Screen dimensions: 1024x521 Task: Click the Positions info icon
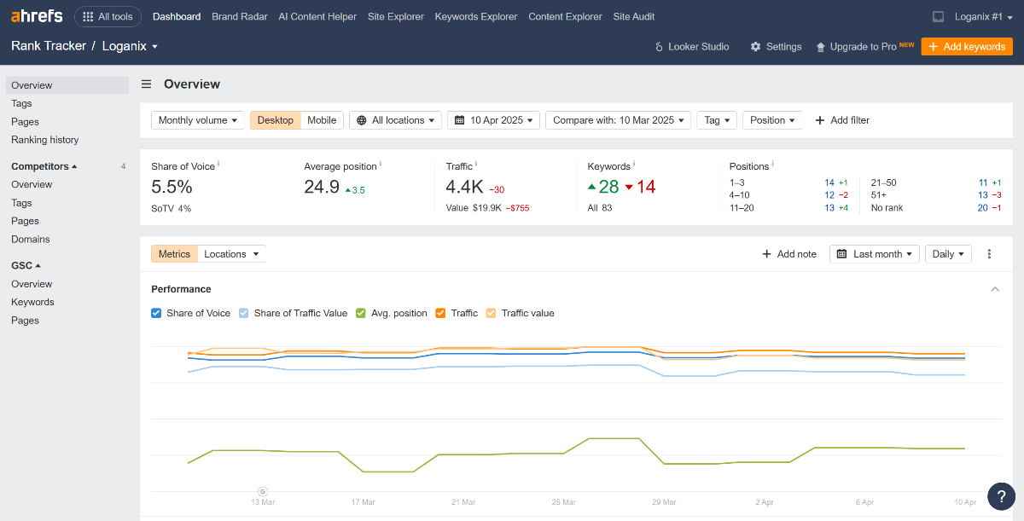[773, 164]
